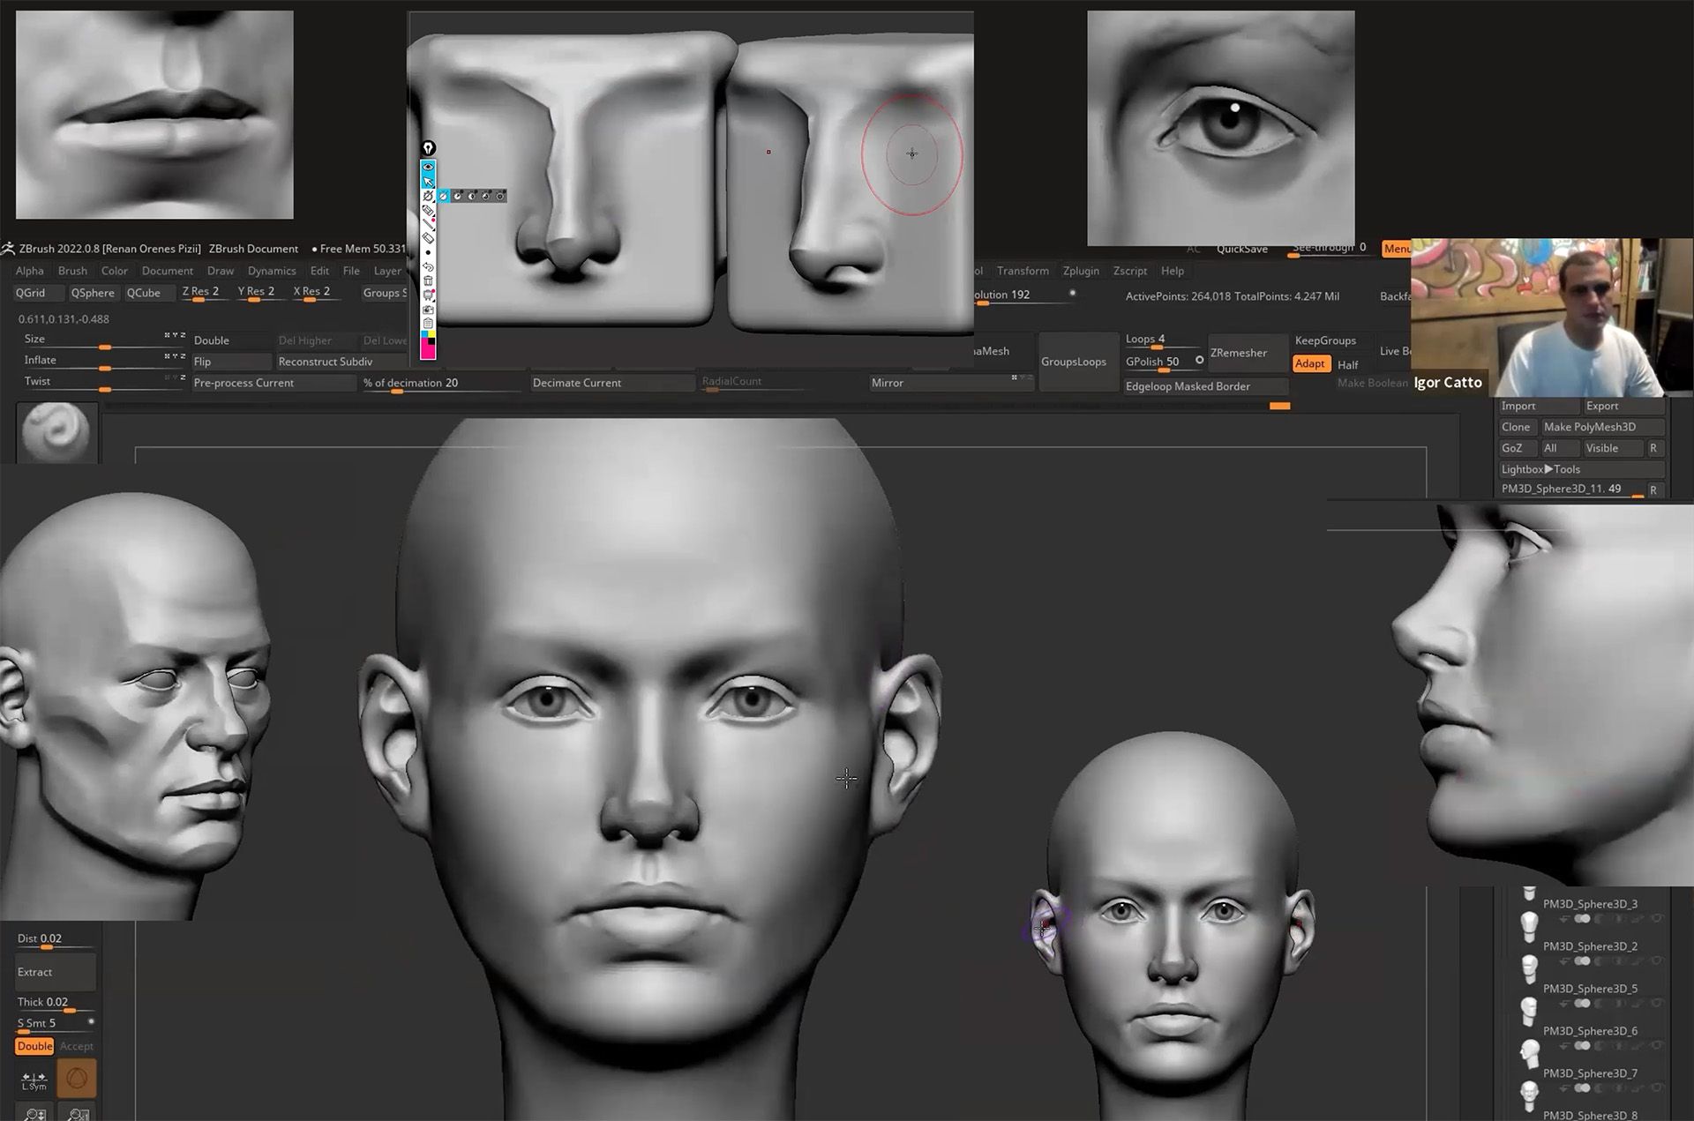Click the camera screenshot icon in annotation toolbar
Viewport: 1694px width, 1121px height.
point(428,310)
